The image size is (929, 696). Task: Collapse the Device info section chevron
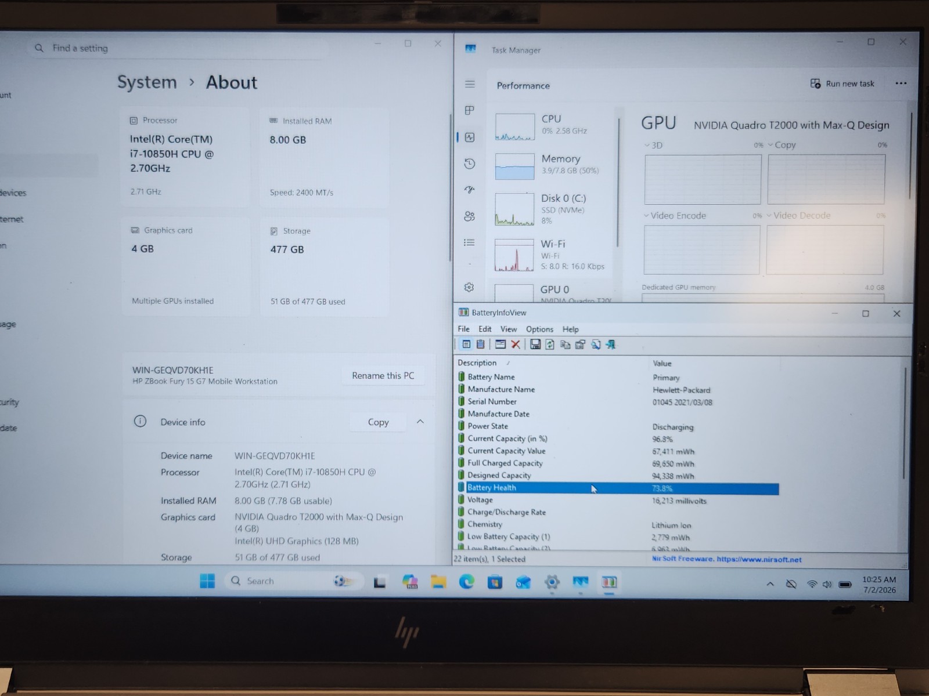(x=420, y=422)
